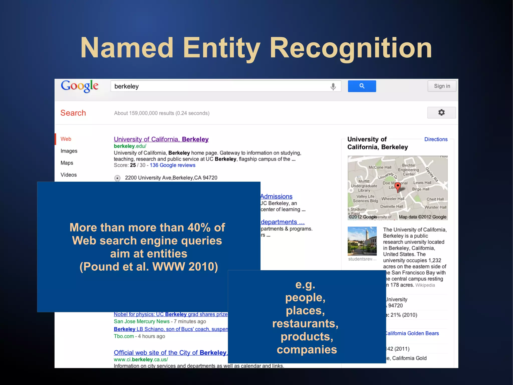
Task: Open the gear settings icon
Action: coord(441,113)
